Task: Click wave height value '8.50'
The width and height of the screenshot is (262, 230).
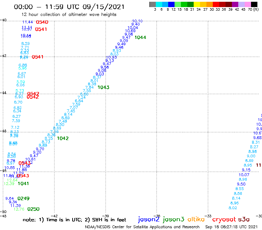Action: pyautogui.click(x=60, y=125)
